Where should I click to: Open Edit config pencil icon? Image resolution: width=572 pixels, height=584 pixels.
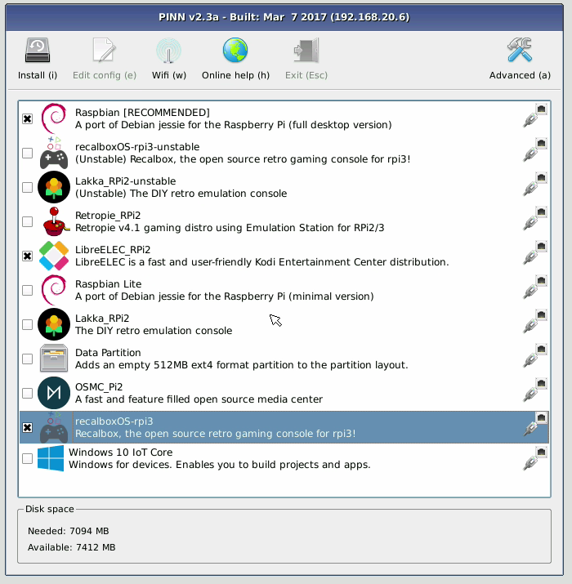[104, 50]
